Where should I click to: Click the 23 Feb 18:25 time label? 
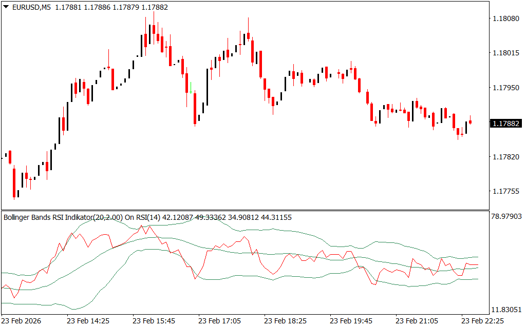tap(285, 321)
